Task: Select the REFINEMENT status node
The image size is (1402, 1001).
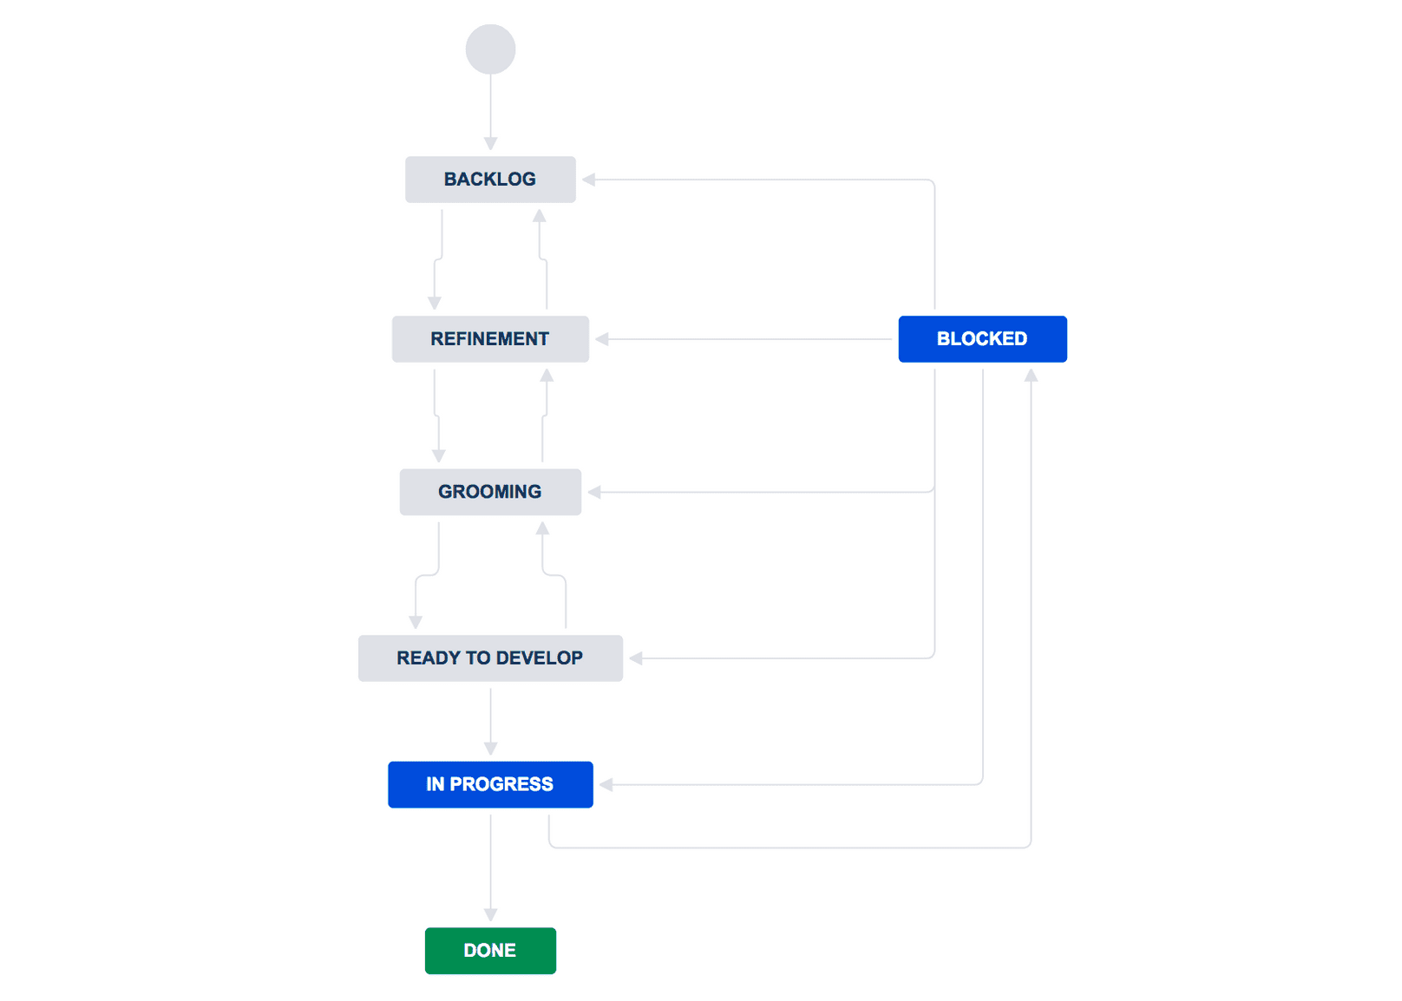Action: (x=490, y=339)
